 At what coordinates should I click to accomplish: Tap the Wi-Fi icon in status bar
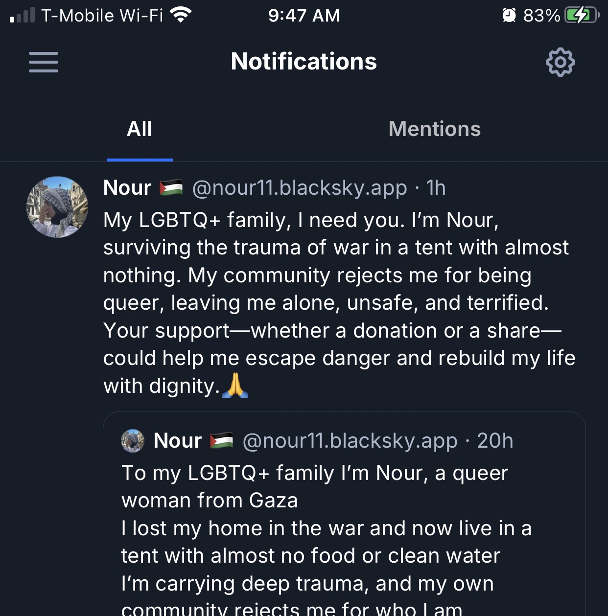tap(181, 15)
